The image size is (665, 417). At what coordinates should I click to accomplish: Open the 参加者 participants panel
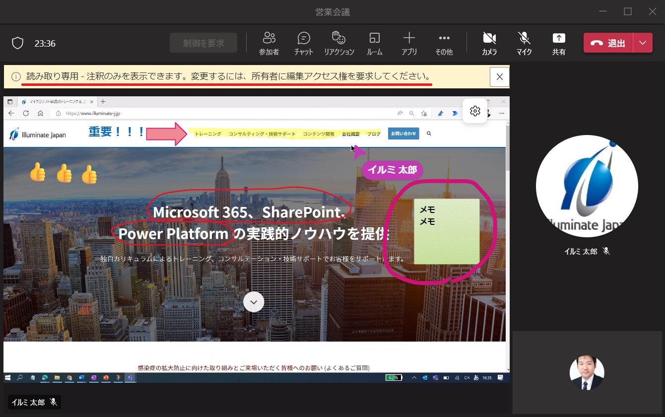269,43
